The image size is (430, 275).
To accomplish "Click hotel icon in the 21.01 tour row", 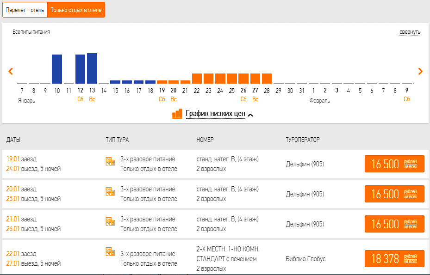I will [x=110, y=221].
